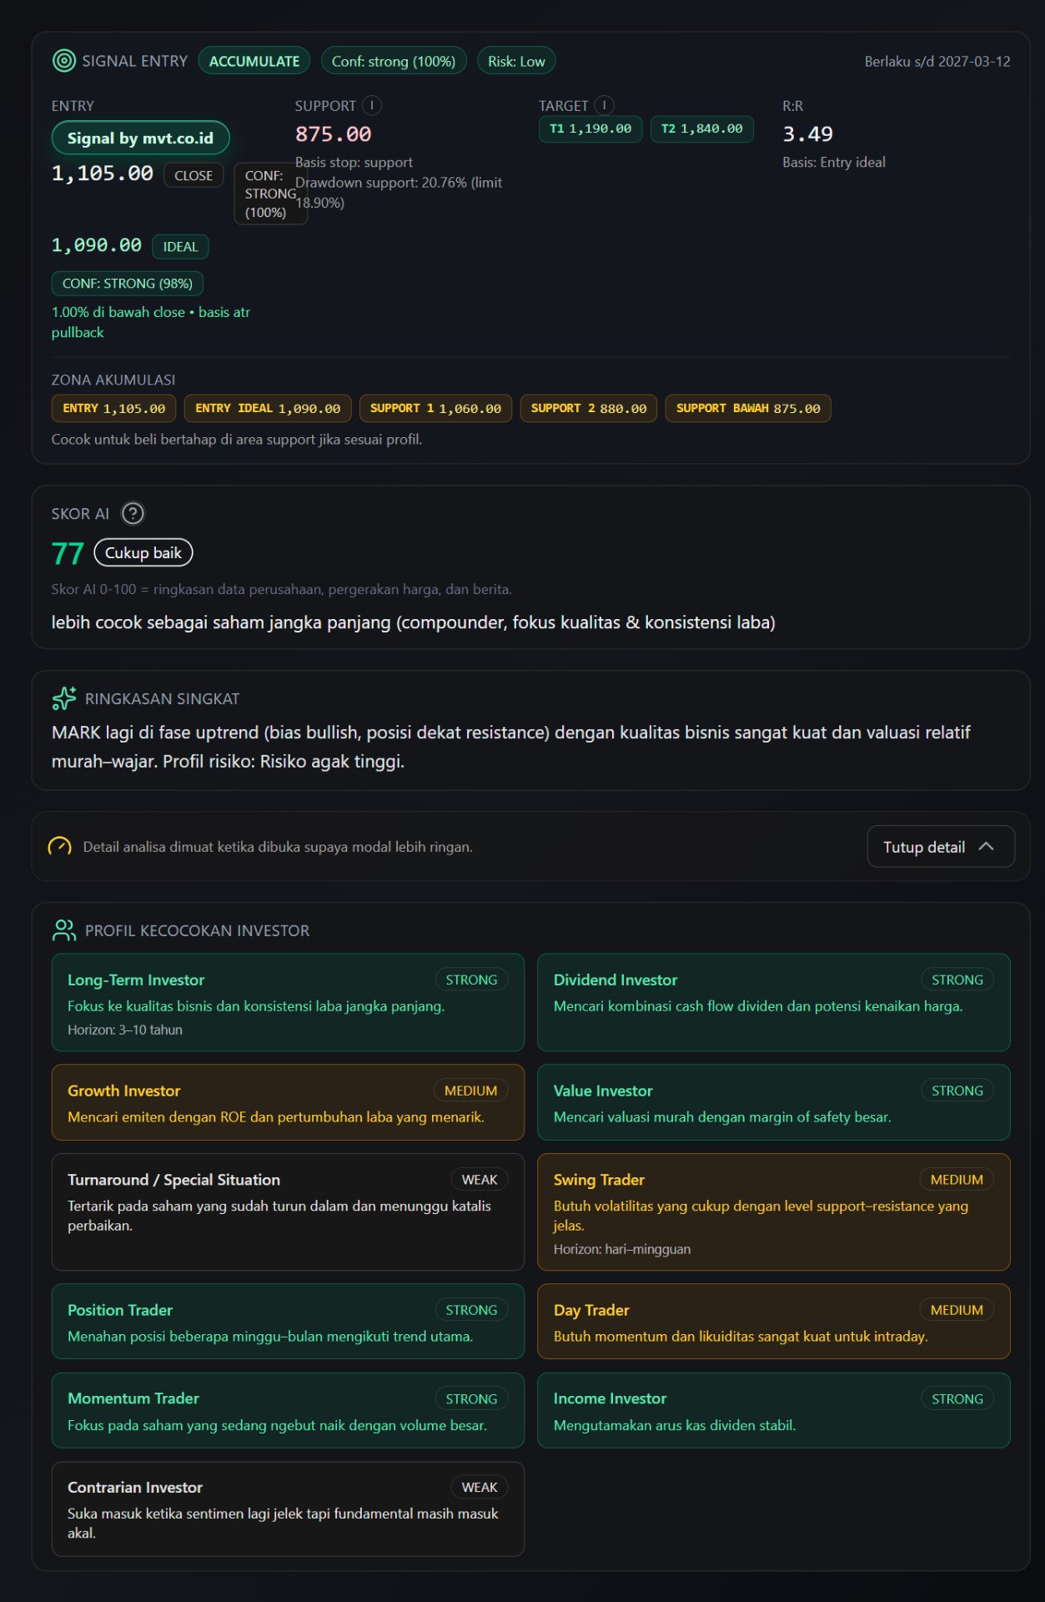Click the ACCUMULATE signal badge
The width and height of the screenshot is (1045, 1602).
254,61
